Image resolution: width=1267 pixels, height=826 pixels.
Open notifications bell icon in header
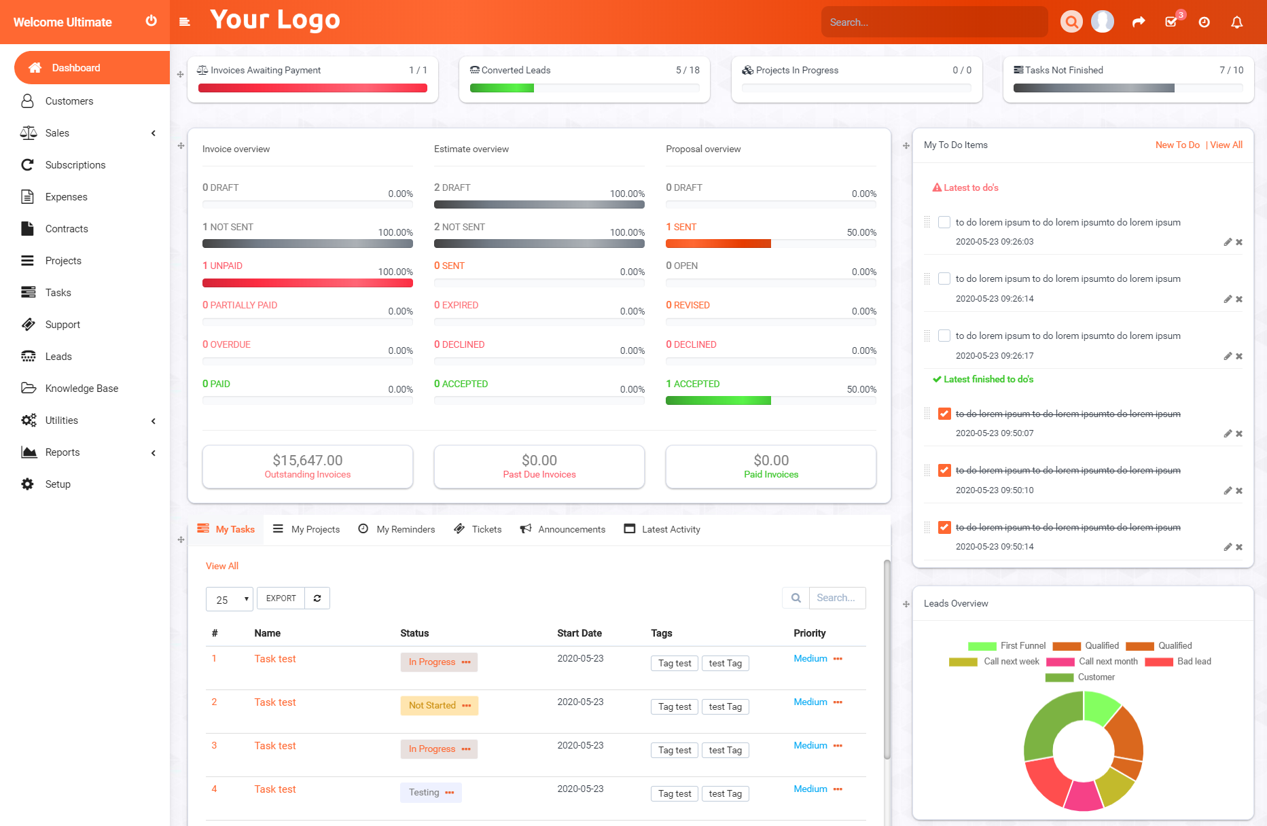click(1236, 22)
